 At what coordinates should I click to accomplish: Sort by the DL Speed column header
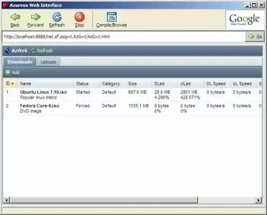(x=217, y=83)
